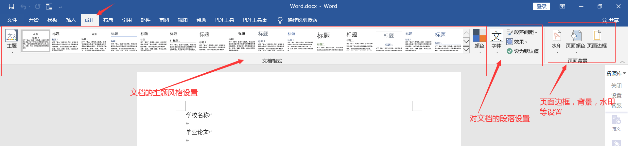This screenshot has width=628, height=146.
Task: Open the 字体 theme fonts dropdown
Action: 497,41
